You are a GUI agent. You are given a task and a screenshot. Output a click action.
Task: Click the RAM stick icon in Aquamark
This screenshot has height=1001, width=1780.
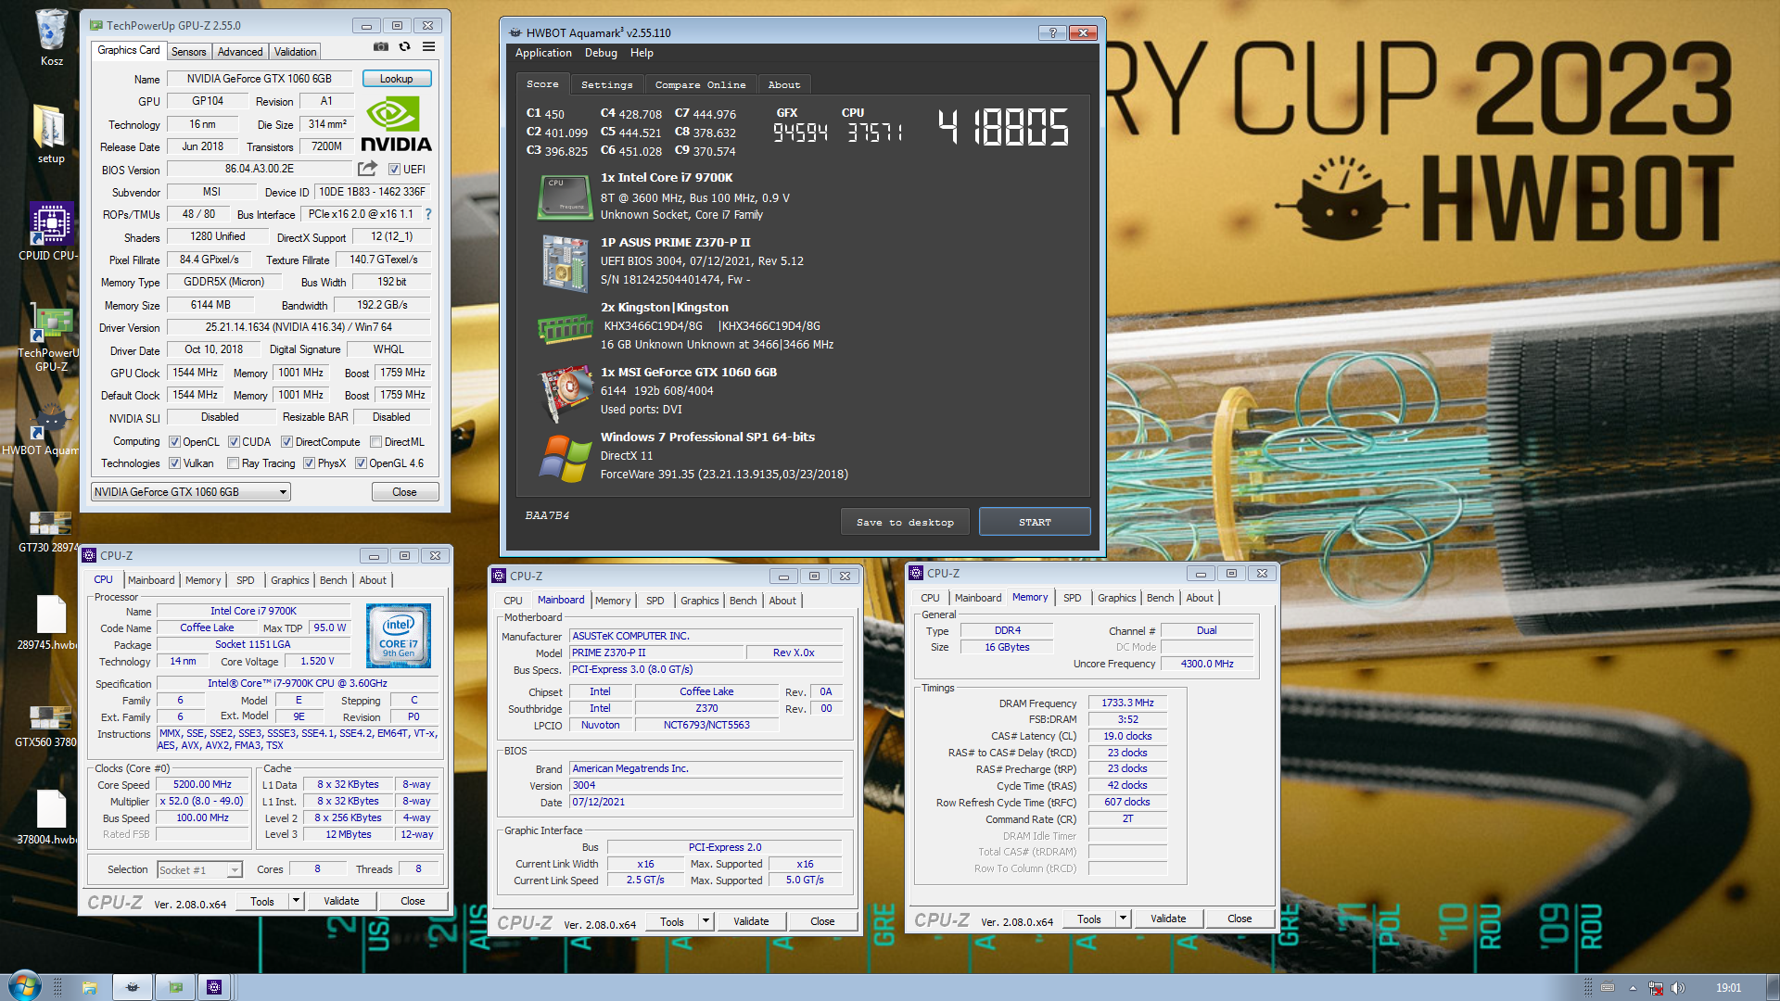pyautogui.click(x=565, y=328)
